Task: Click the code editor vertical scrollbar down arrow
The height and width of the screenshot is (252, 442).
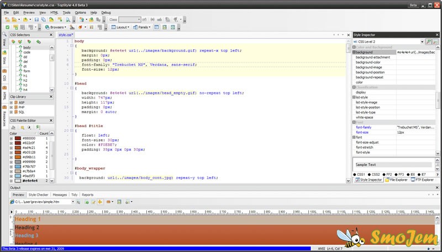Action: 349,181
